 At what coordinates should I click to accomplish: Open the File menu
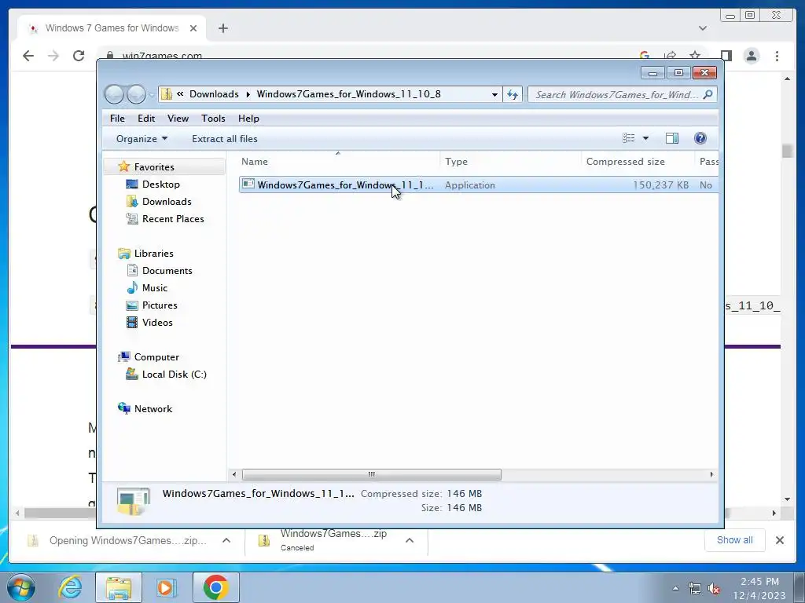click(x=117, y=119)
